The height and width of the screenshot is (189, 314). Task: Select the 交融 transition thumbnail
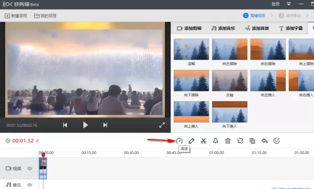point(230,80)
